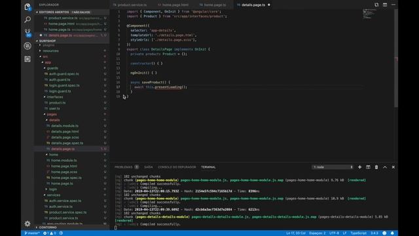Screen dimensions: 419x236
Task: Kill the terminal with trash icon
Action: 376,167
